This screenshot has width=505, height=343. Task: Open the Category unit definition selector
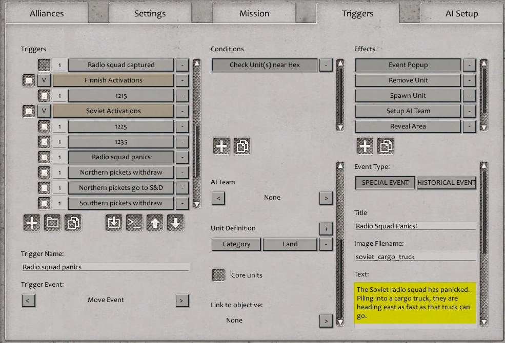point(236,244)
